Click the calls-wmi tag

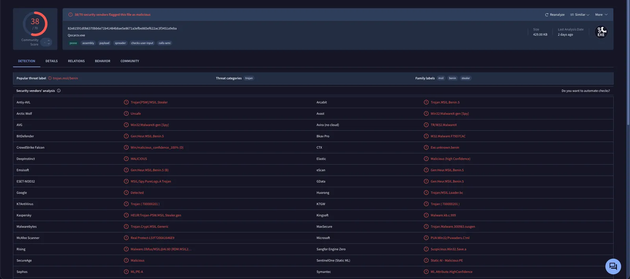(165, 43)
